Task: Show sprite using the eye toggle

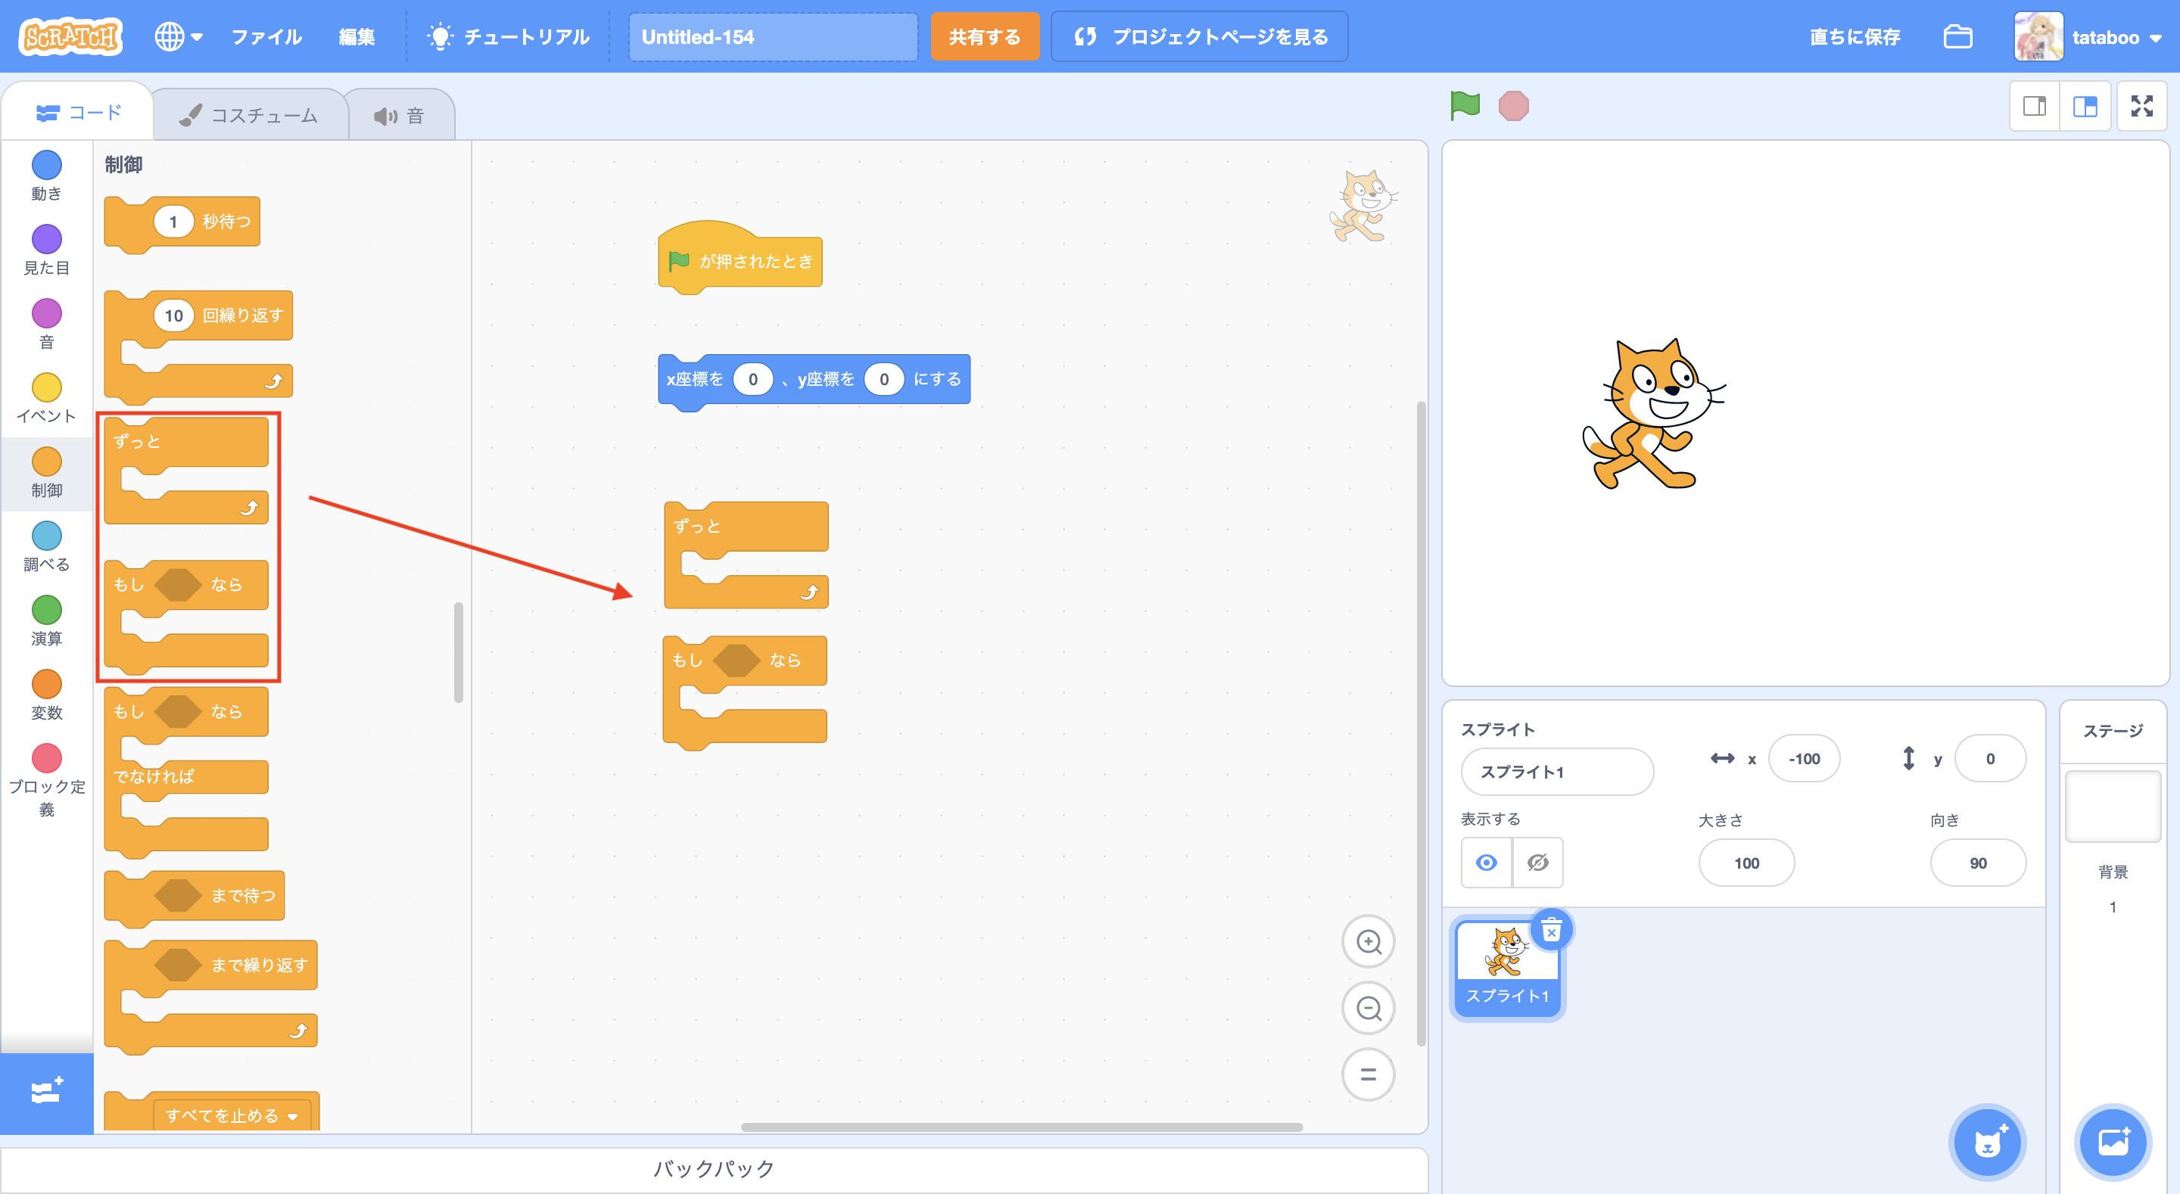Action: click(1486, 863)
